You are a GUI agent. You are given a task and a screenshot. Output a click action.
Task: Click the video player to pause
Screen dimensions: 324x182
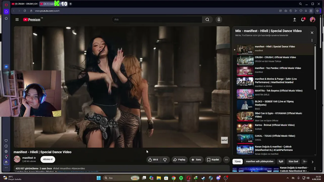(122, 87)
